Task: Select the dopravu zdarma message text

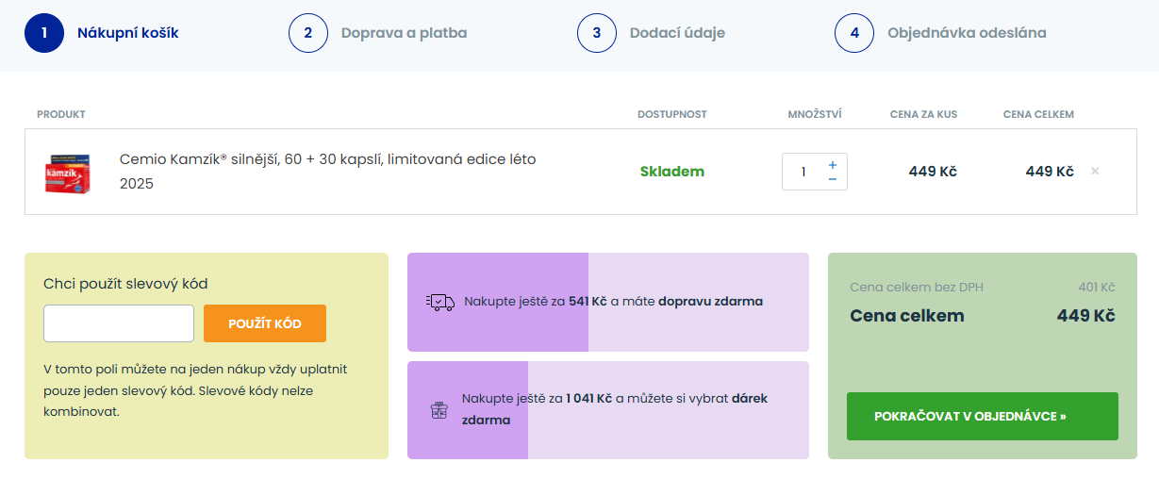Action: [614, 302]
